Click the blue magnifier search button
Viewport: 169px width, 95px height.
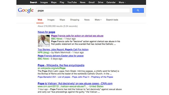(x=138, y=11)
